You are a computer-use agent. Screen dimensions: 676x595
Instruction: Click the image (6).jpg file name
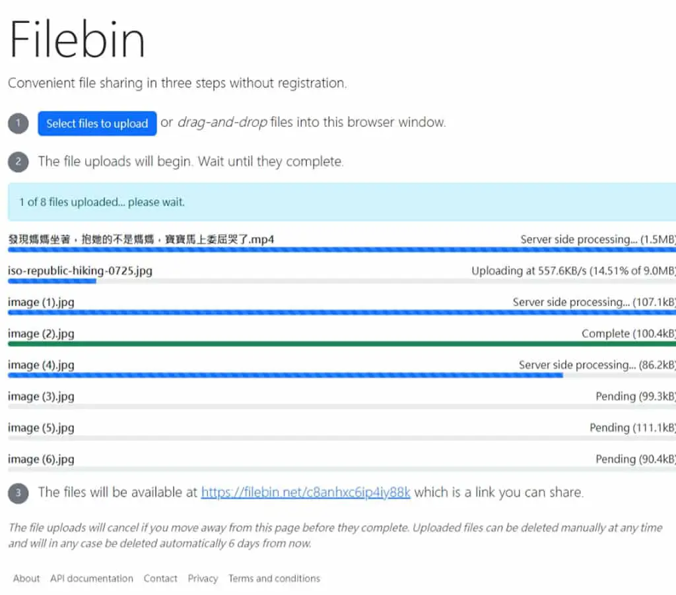(41, 459)
